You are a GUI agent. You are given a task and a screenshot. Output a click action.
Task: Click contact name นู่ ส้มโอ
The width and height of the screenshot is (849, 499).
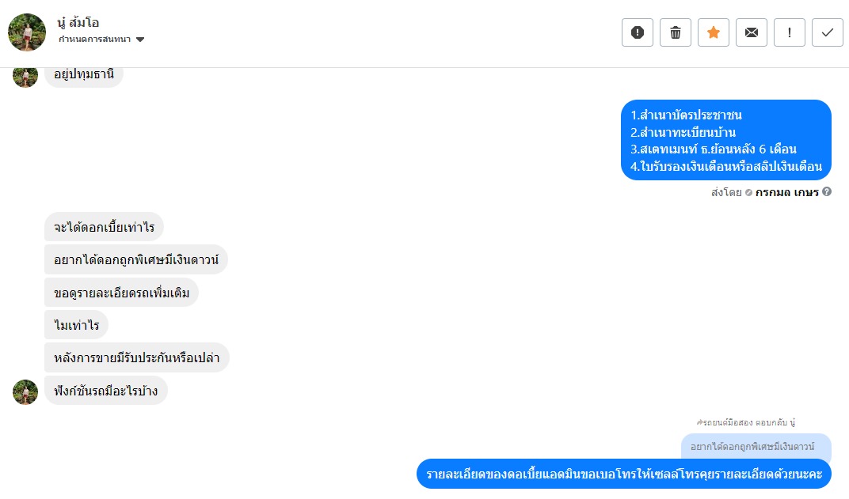pos(79,22)
